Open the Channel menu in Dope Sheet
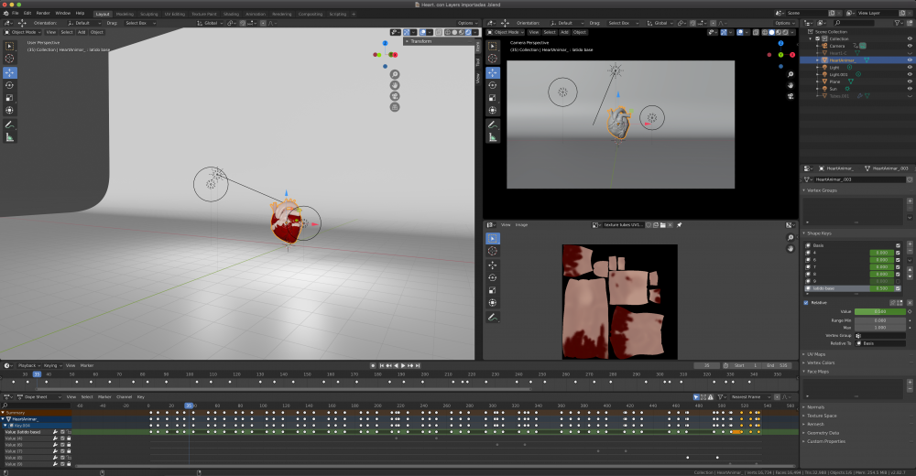The width and height of the screenshot is (916, 476). pyautogui.click(x=124, y=397)
